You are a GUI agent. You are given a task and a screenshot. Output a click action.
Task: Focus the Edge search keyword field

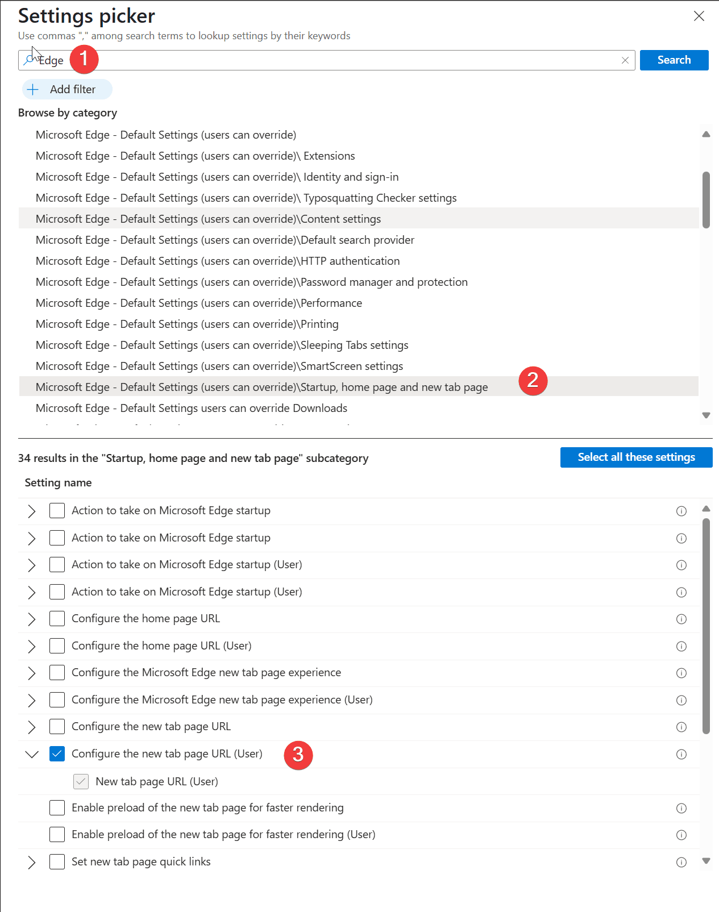(x=327, y=60)
